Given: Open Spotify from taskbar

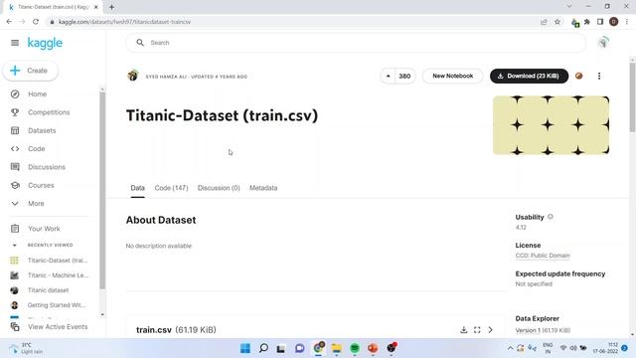Looking at the screenshot, I should click(355, 348).
